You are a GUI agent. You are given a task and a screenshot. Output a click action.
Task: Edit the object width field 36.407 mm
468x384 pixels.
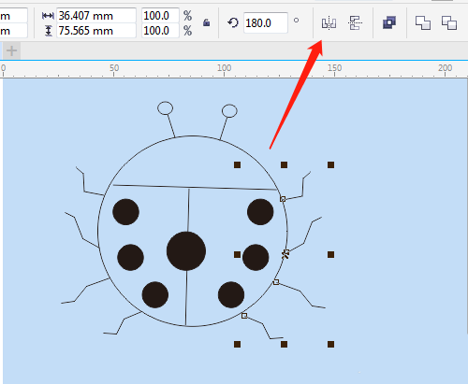[96, 16]
